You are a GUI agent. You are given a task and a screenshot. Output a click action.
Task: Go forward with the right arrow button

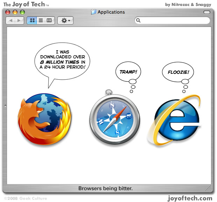coord(19,21)
